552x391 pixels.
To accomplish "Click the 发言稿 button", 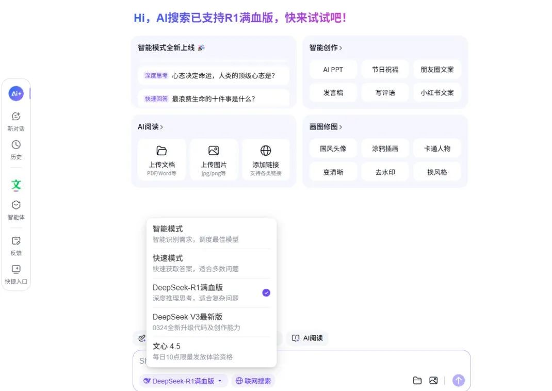I will click(333, 92).
